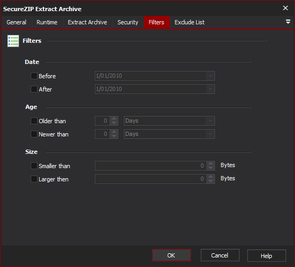
Task: Enable the Before date filter checkbox
Action: (x=34, y=76)
